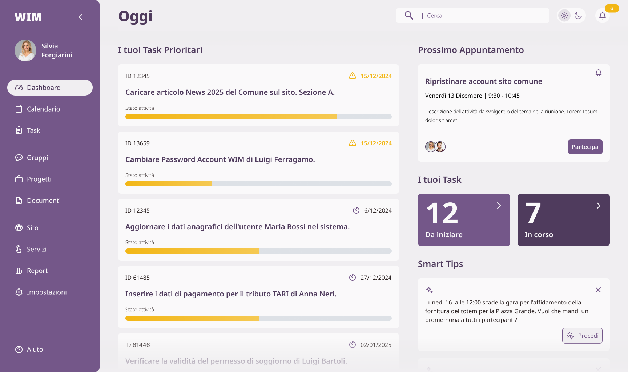
Task: Open Aiuto help in the sidebar
Action: point(29,349)
